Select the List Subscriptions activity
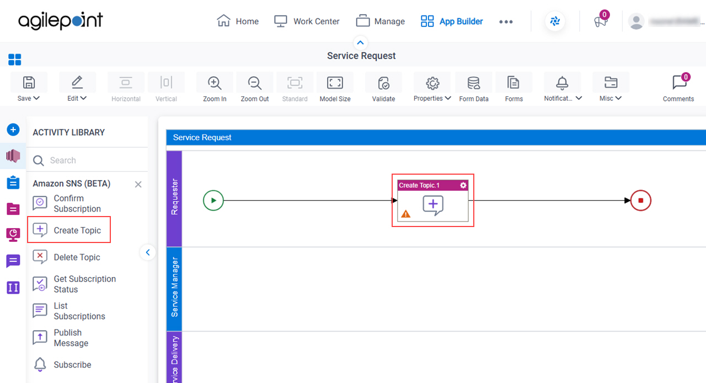Screen dimensions: 706x383 (69, 311)
